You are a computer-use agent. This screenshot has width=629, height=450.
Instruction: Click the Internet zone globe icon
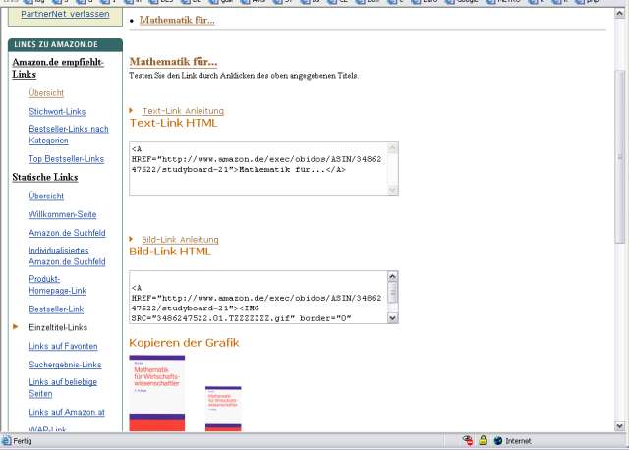[498, 441]
